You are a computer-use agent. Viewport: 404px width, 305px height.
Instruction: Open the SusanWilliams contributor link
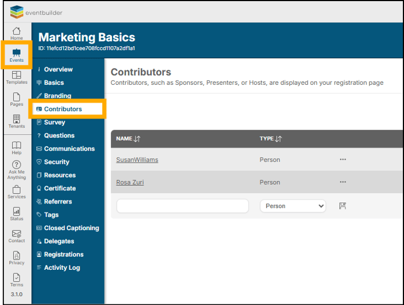137,160
